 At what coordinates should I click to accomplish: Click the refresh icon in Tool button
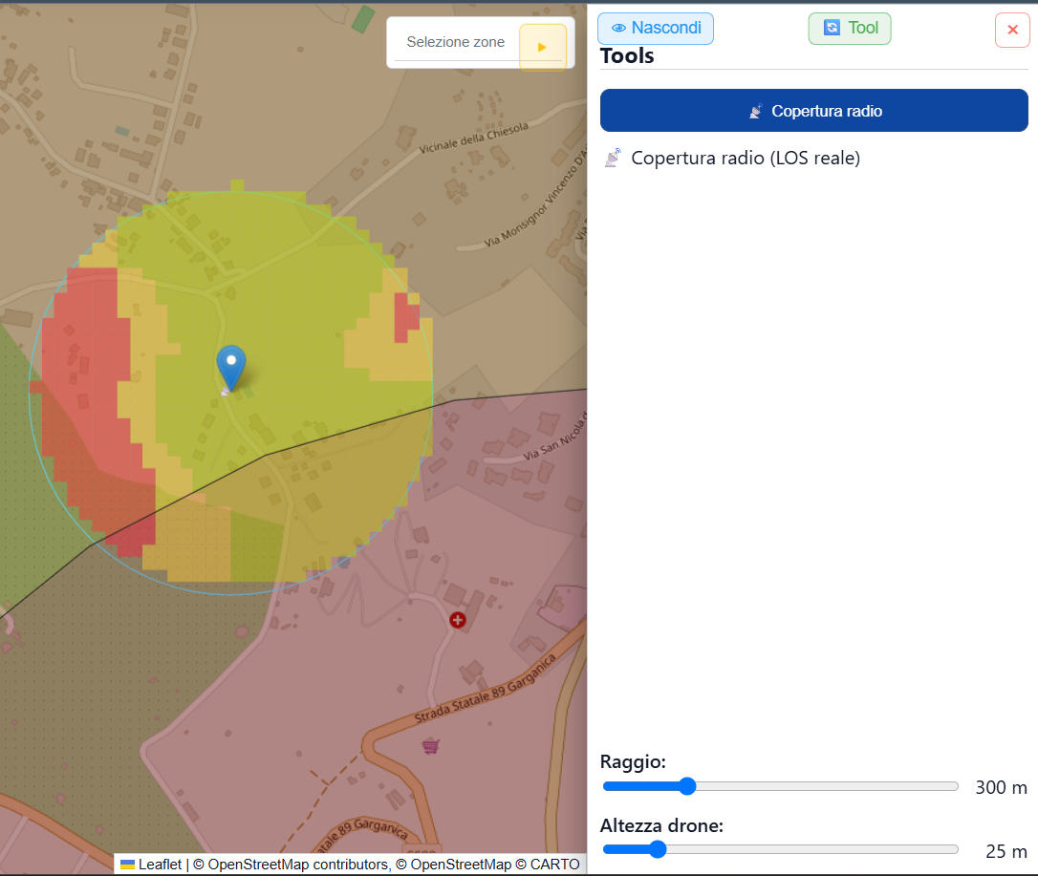[x=832, y=27]
